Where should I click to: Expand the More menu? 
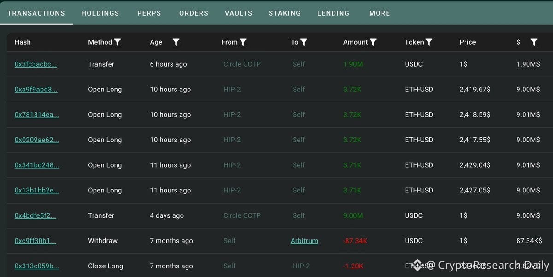(380, 13)
